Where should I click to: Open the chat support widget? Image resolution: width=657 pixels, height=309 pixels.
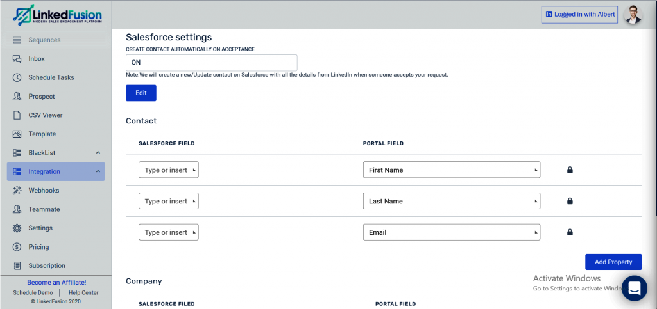tap(635, 288)
